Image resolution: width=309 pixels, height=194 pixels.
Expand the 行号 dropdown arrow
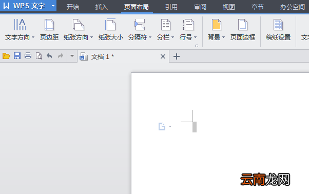click(x=195, y=37)
